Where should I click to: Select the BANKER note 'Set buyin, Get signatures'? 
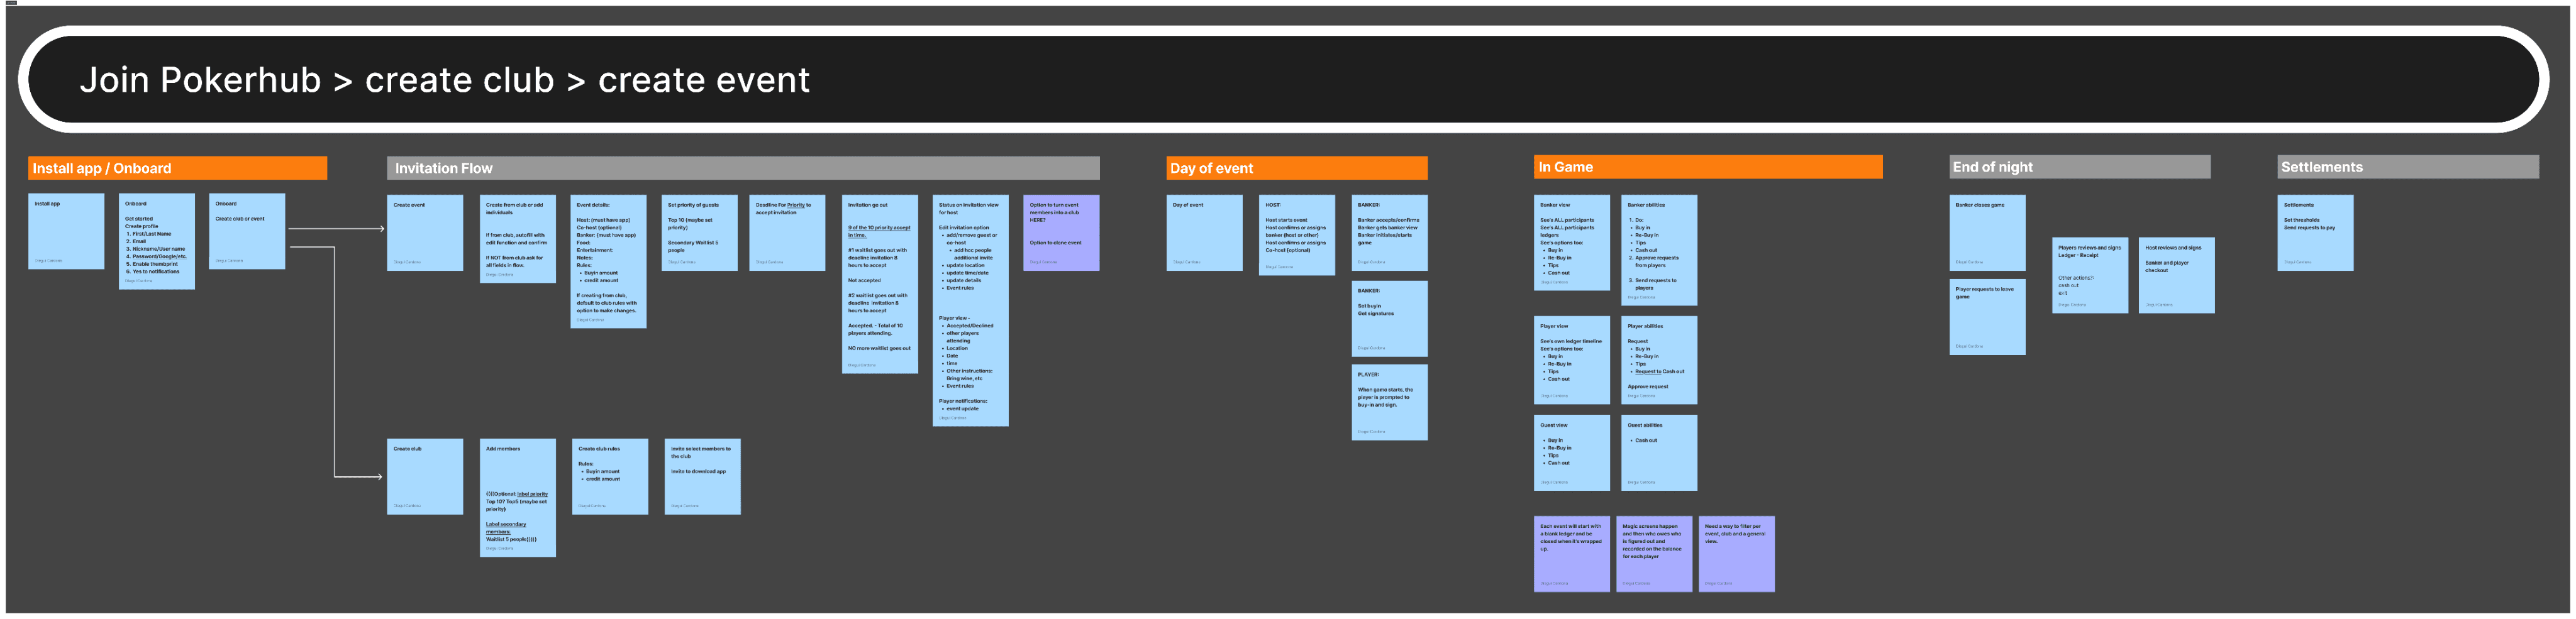(1389, 318)
